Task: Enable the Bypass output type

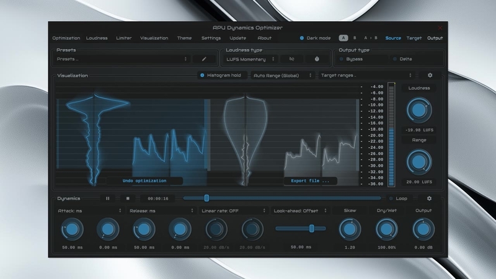Action: pos(351,59)
